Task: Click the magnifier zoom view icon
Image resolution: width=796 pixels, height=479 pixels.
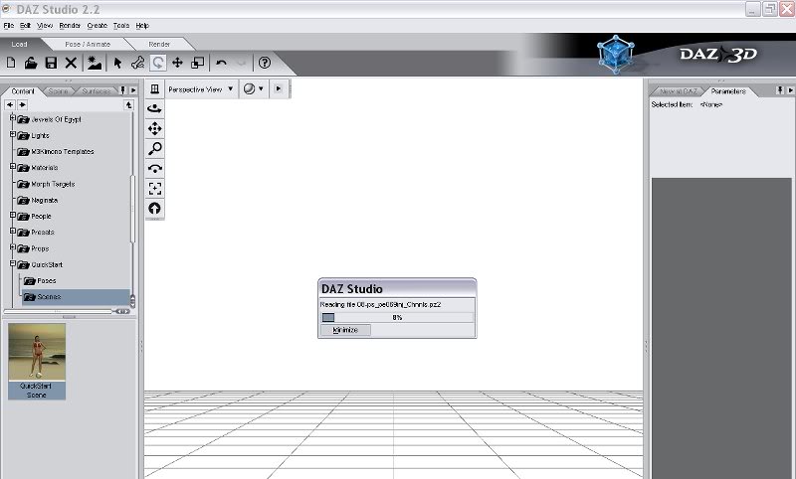Action: (154, 148)
